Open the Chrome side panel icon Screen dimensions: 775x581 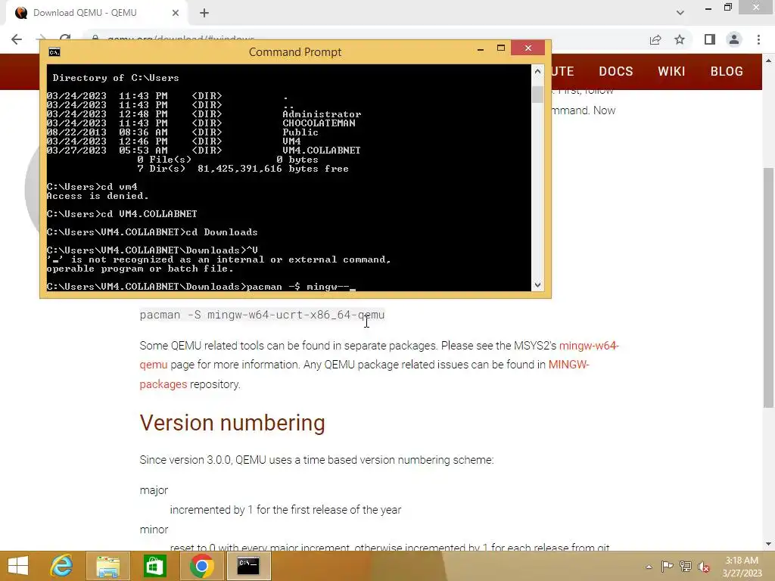tap(710, 39)
